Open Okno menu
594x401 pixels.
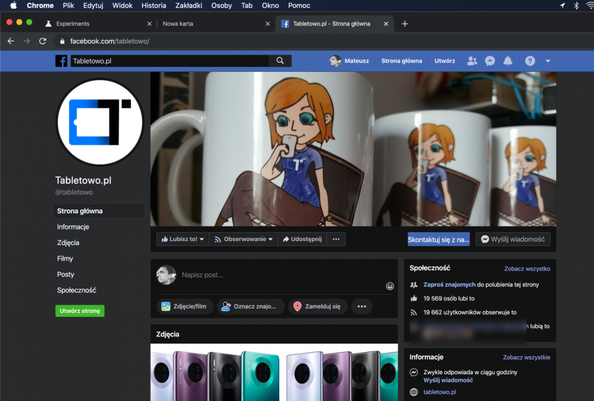pyautogui.click(x=270, y=5)
